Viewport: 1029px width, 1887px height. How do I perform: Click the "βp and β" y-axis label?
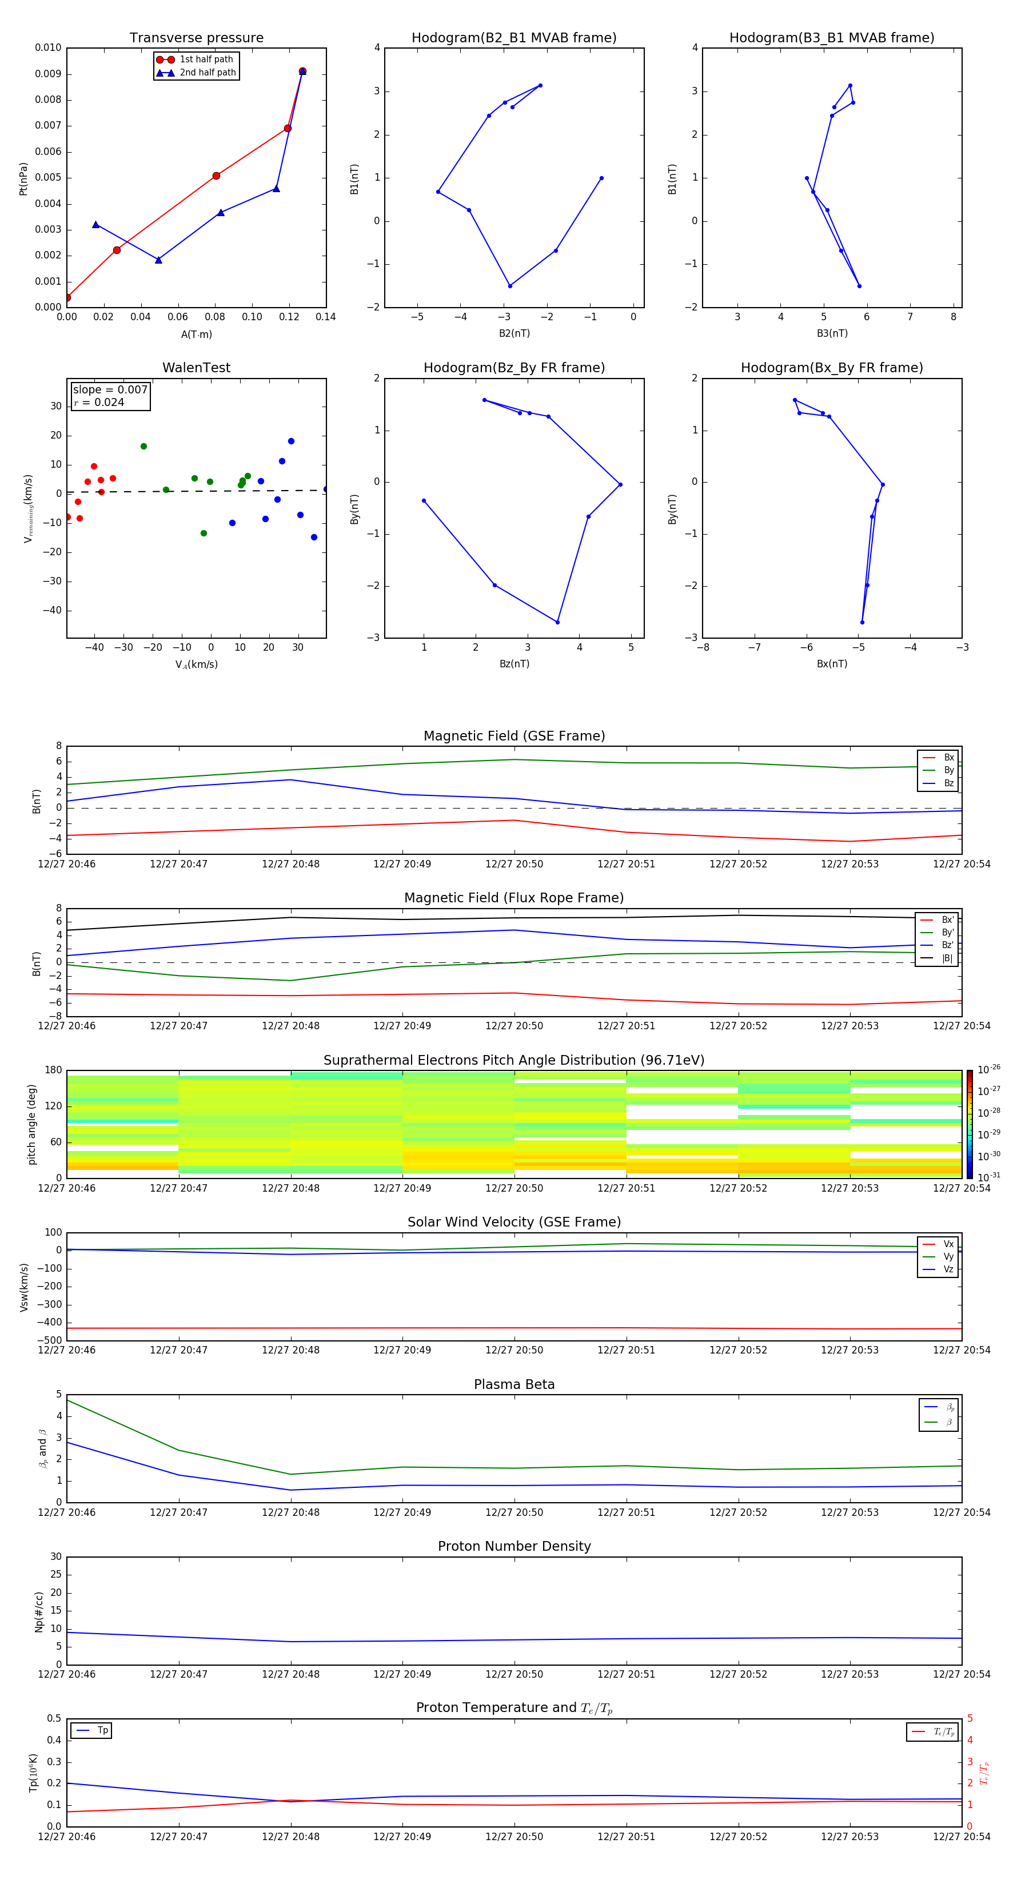(42, 1448)
